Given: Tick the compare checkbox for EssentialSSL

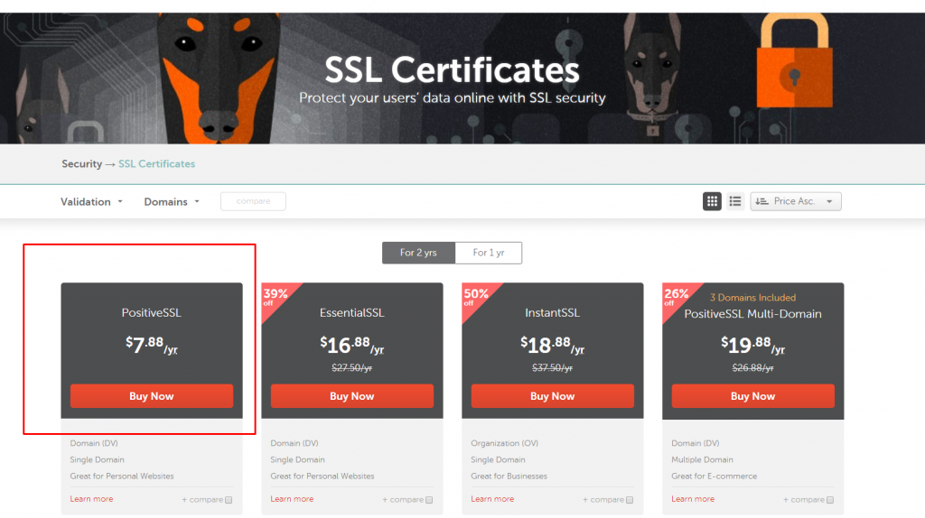Looking at the screenshot, I should (x=429, y=500).
